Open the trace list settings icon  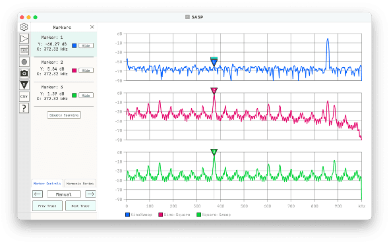(24, 50)
